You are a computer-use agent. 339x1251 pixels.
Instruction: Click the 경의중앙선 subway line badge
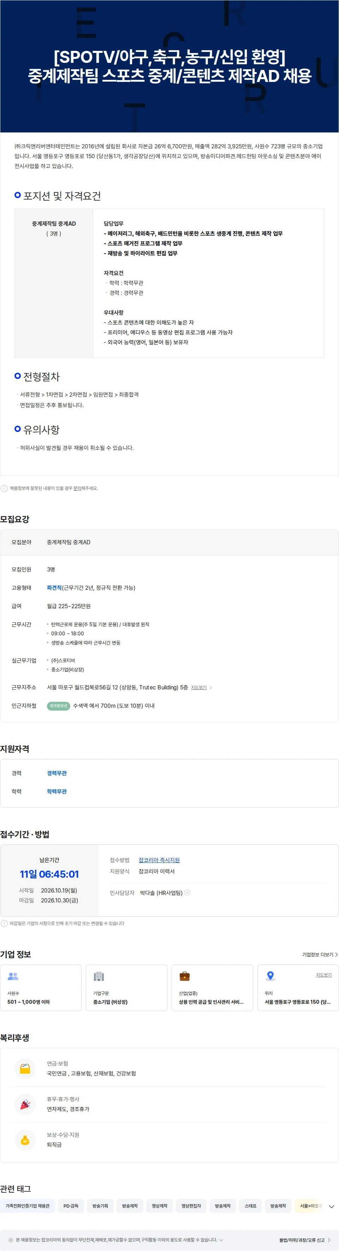click(x=59, y=706)
